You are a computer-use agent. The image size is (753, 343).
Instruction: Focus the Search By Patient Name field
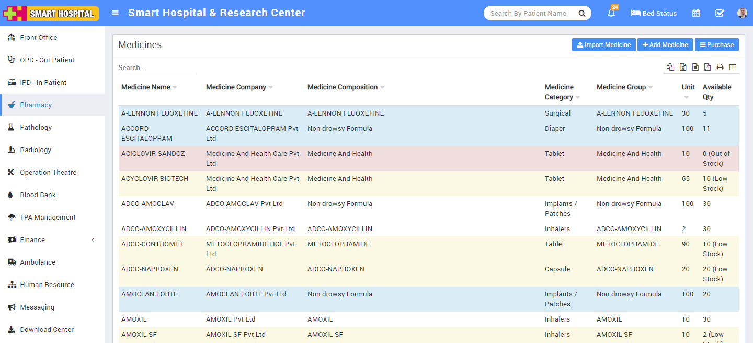tap(529, 13)
